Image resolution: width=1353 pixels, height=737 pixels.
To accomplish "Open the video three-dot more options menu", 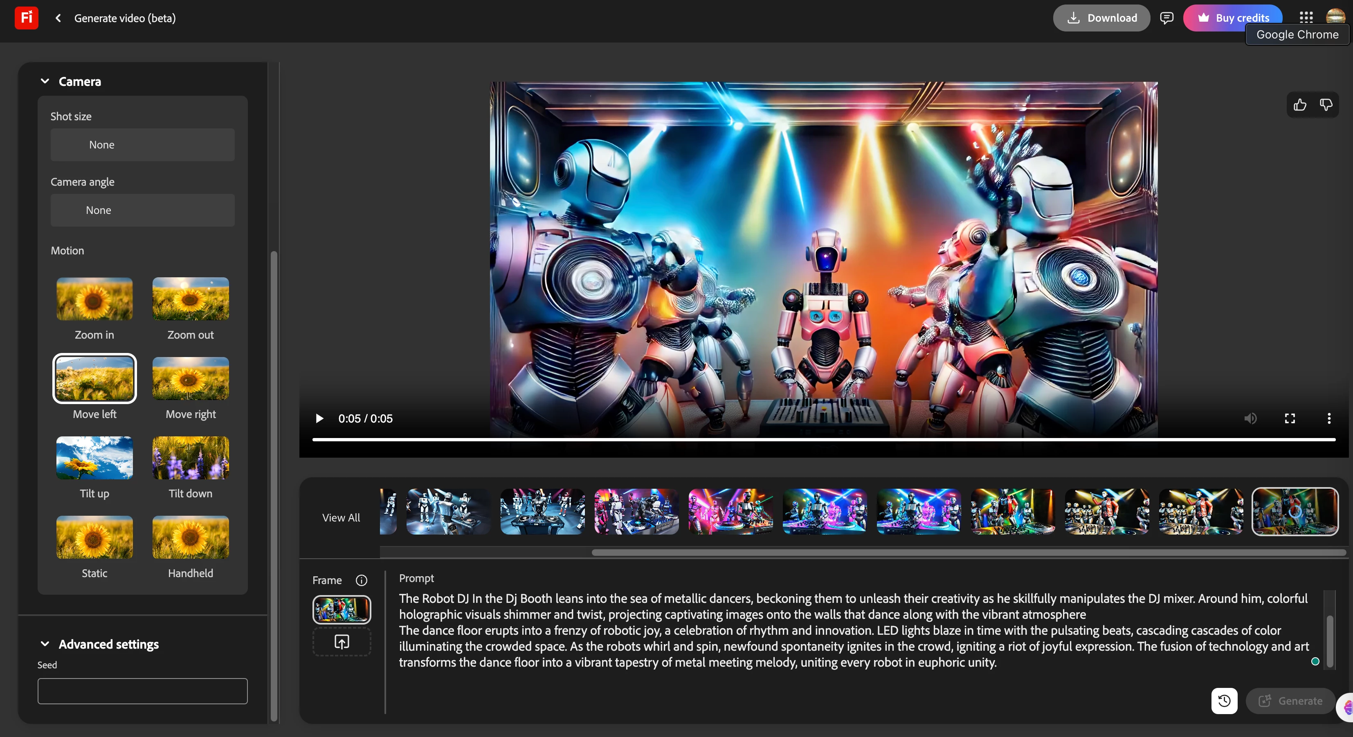I will click(1329, 418).
